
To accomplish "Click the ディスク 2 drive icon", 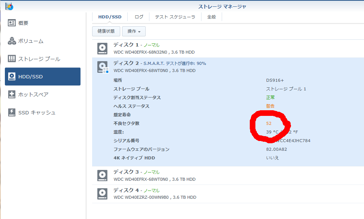I will (103, 67).
